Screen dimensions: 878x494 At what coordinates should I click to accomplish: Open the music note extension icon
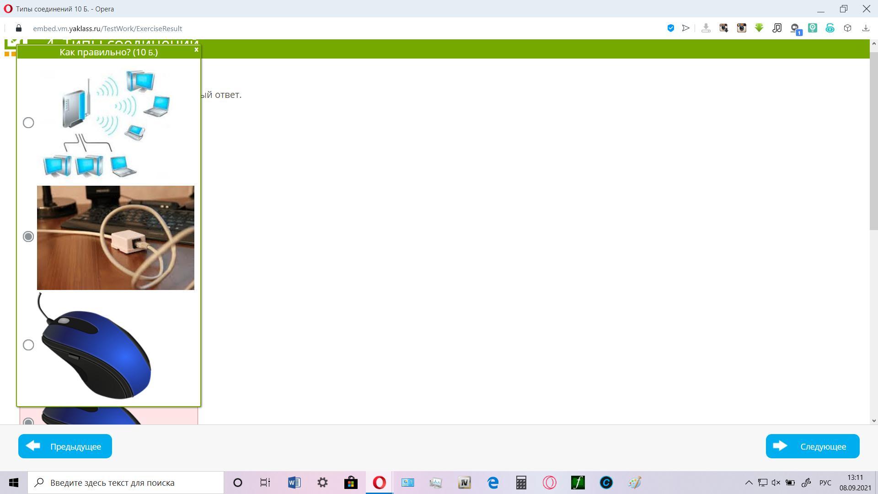coord(777,28)
